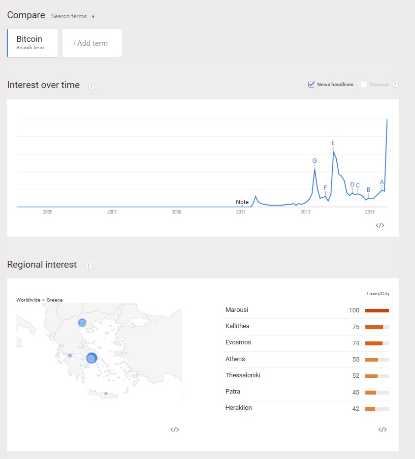This screenshot has width=415, height=459.
Task: Select Marousi in the city list
Action: coord(237,310)
